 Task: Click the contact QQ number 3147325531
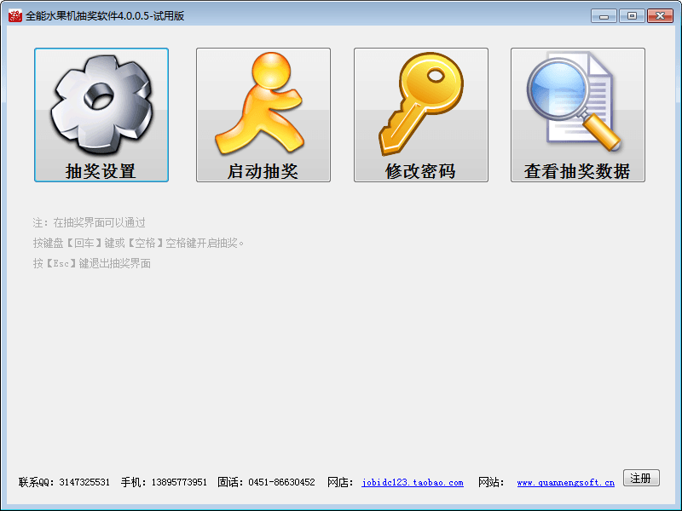click(84, 483)
